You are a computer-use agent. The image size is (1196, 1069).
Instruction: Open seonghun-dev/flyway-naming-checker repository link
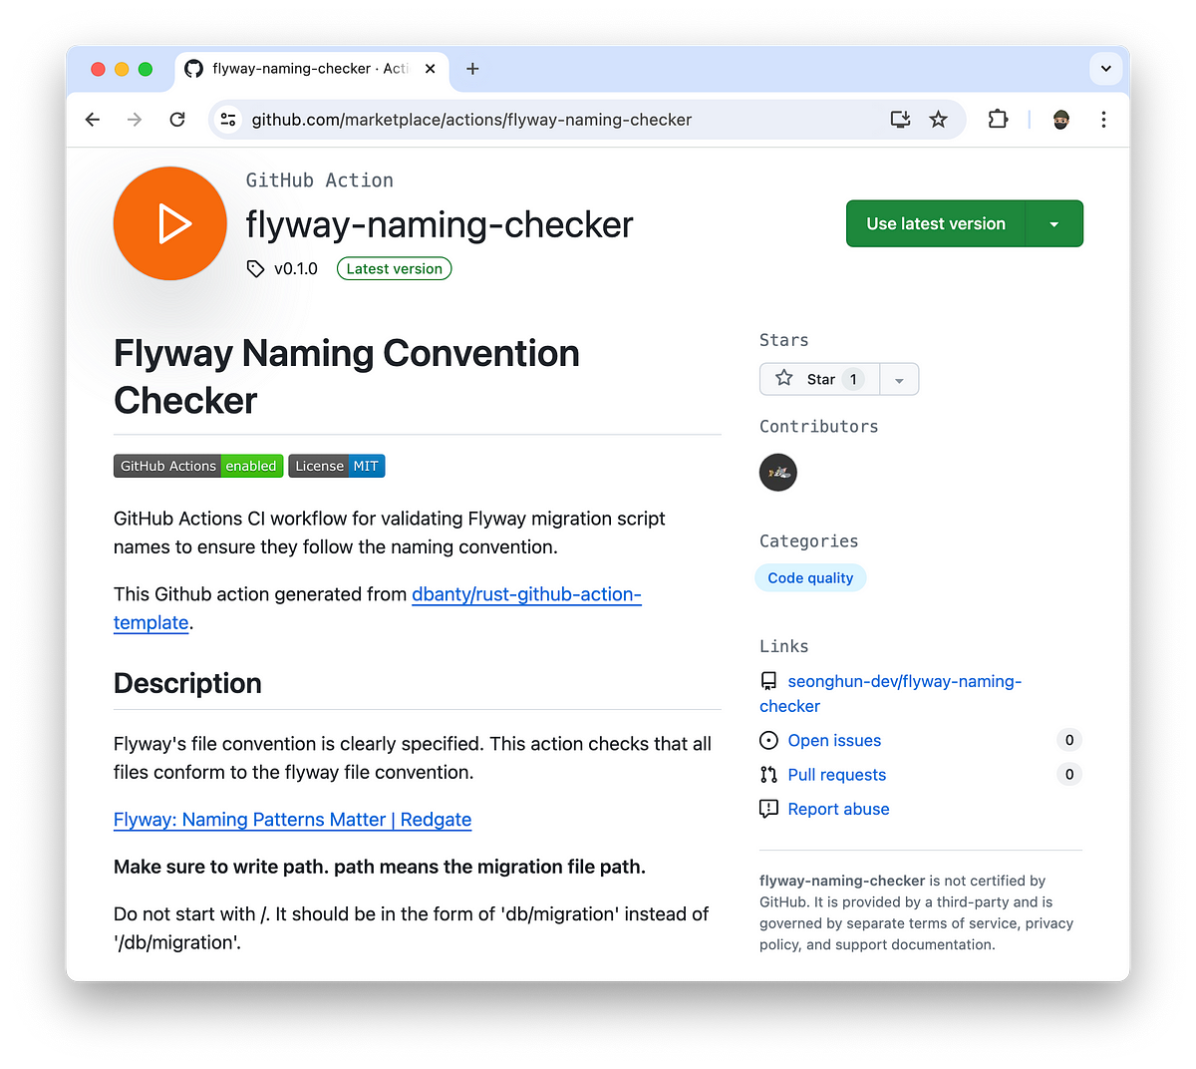pos(891,694)
